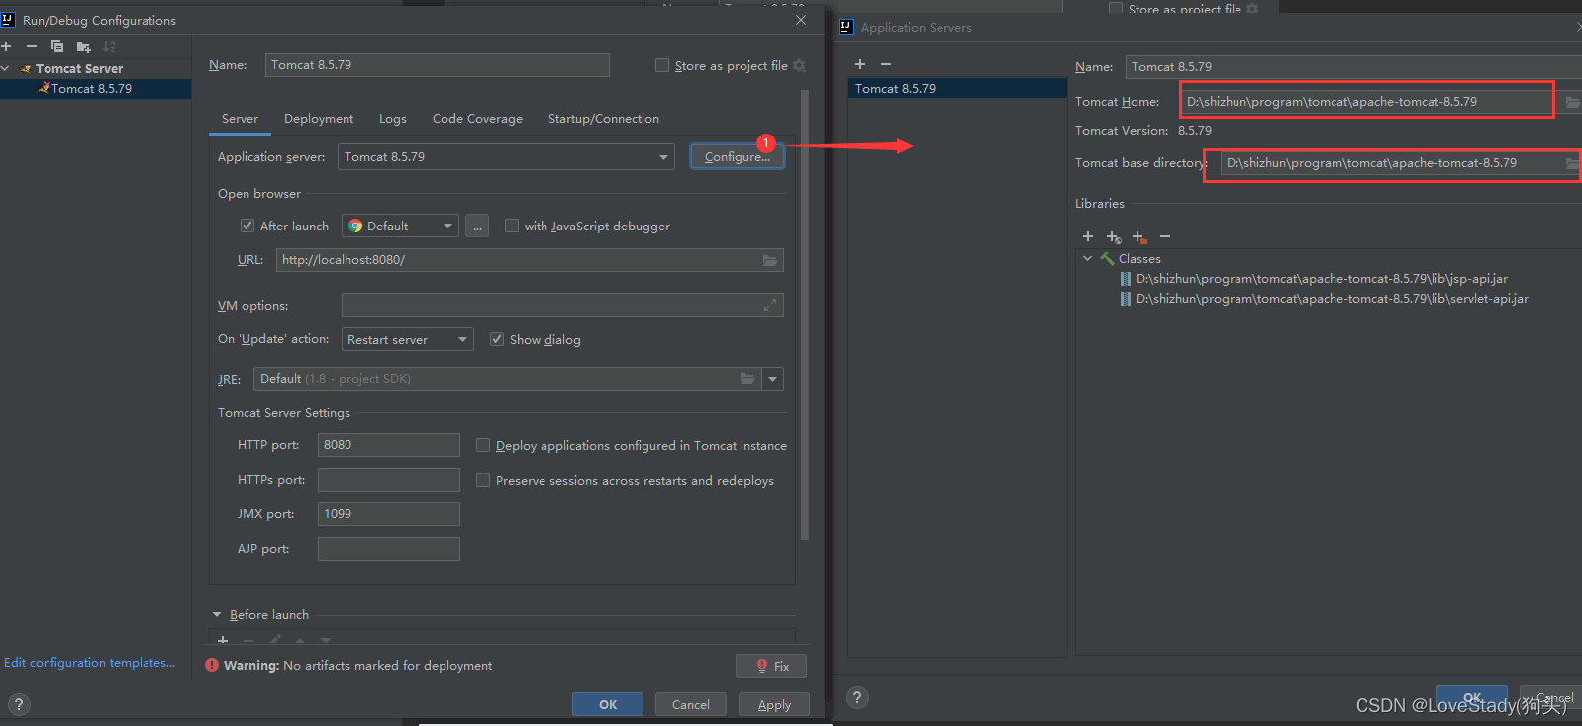Open browser Default dropdown
This screenshot has width=1582, height=726.
pos(400,227)
